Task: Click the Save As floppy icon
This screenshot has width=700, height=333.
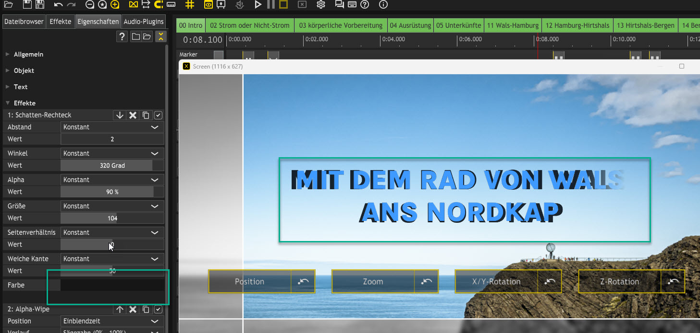Action: coord(39,5)
